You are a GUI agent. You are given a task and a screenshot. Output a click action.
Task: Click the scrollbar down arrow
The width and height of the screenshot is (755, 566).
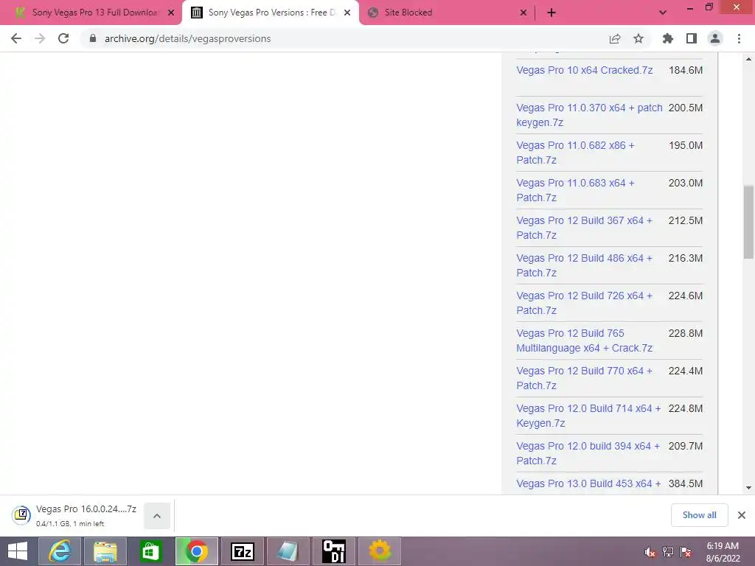tap(748, 488)
